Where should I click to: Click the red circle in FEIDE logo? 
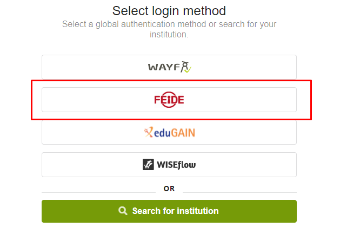coord(169,100)
